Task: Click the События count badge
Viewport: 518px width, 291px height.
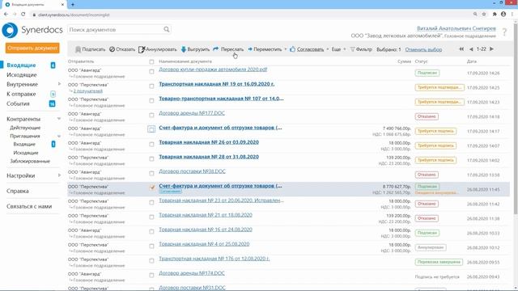Action: (x=52, y=103)
